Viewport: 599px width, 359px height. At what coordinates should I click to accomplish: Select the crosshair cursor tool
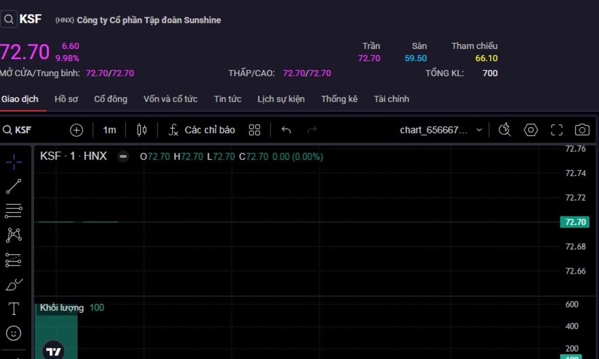(x=14, y=162)
